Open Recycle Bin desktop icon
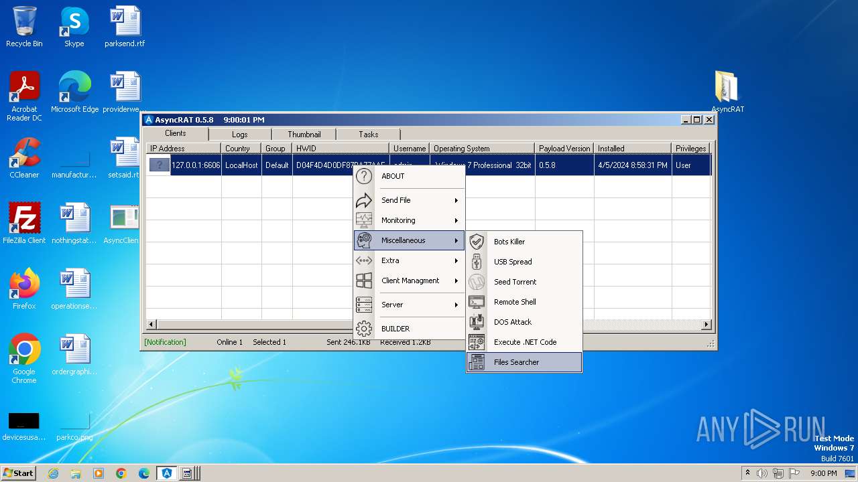The width and height of the screenshot is (858, 482). click(24, 27)
